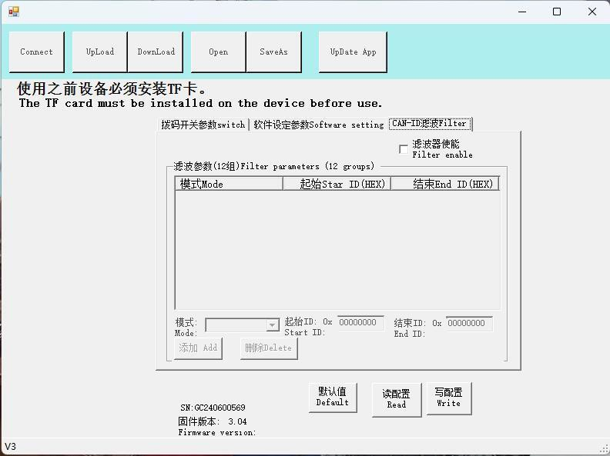
Task: Open a config file with Open button
Action: pos(218,52)
